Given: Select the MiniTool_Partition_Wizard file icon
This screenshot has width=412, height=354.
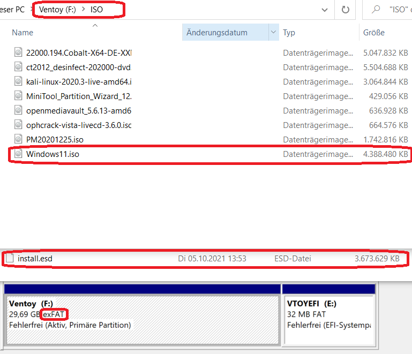Looking at the screenshot, I should tap(18, 95).
